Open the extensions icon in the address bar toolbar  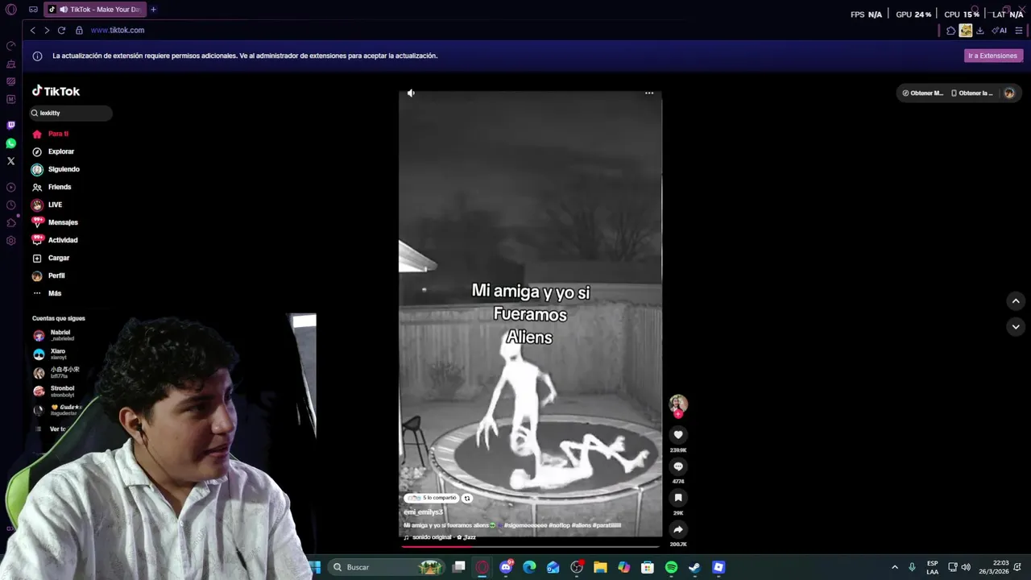point(951,31)
